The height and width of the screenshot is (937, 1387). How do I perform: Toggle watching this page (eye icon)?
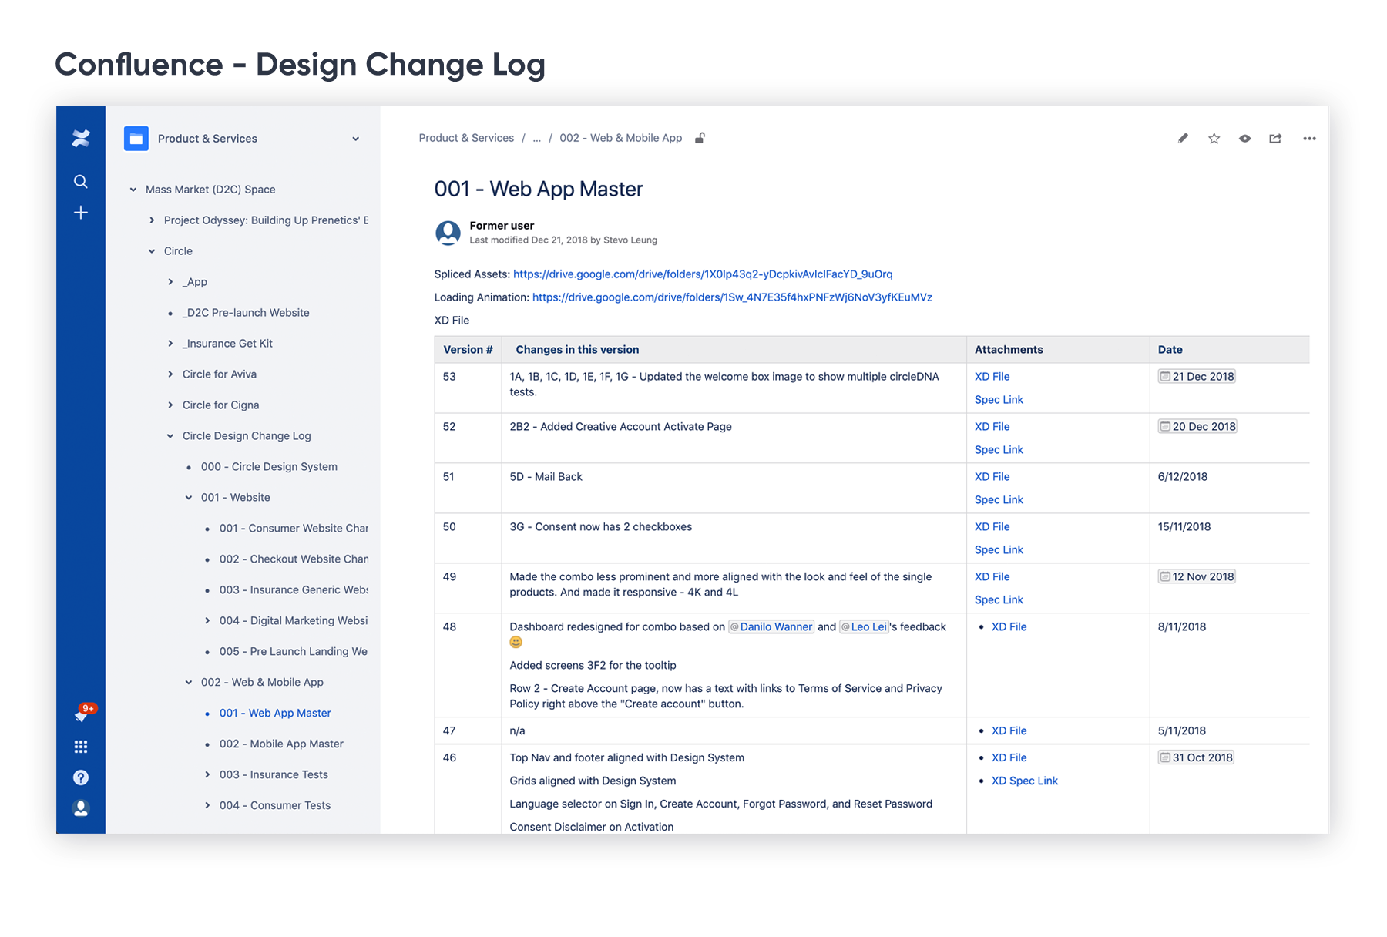pyautogui.click(x=1245, y=139)
